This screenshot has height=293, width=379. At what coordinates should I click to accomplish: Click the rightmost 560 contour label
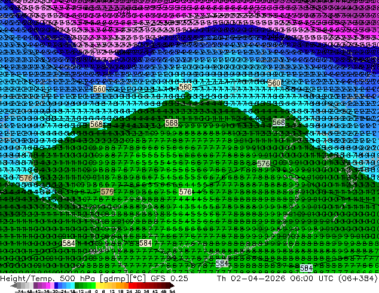(274, 83)
